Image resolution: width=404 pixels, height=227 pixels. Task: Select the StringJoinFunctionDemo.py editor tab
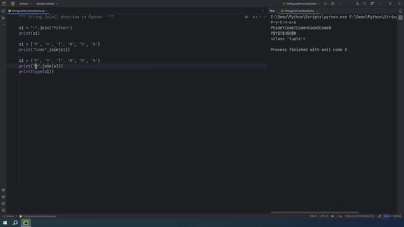[x=28, y=11]
